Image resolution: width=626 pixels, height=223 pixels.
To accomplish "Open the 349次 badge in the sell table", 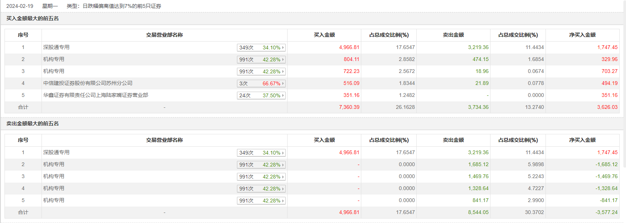I will pos(261,153).
